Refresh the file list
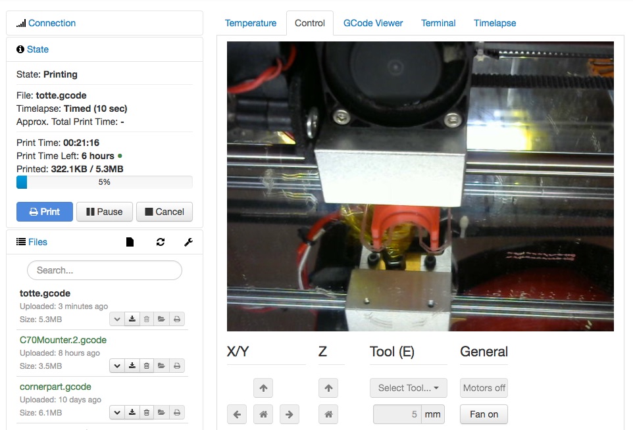This screenshot has height=430, width=633. pos(161,242)
